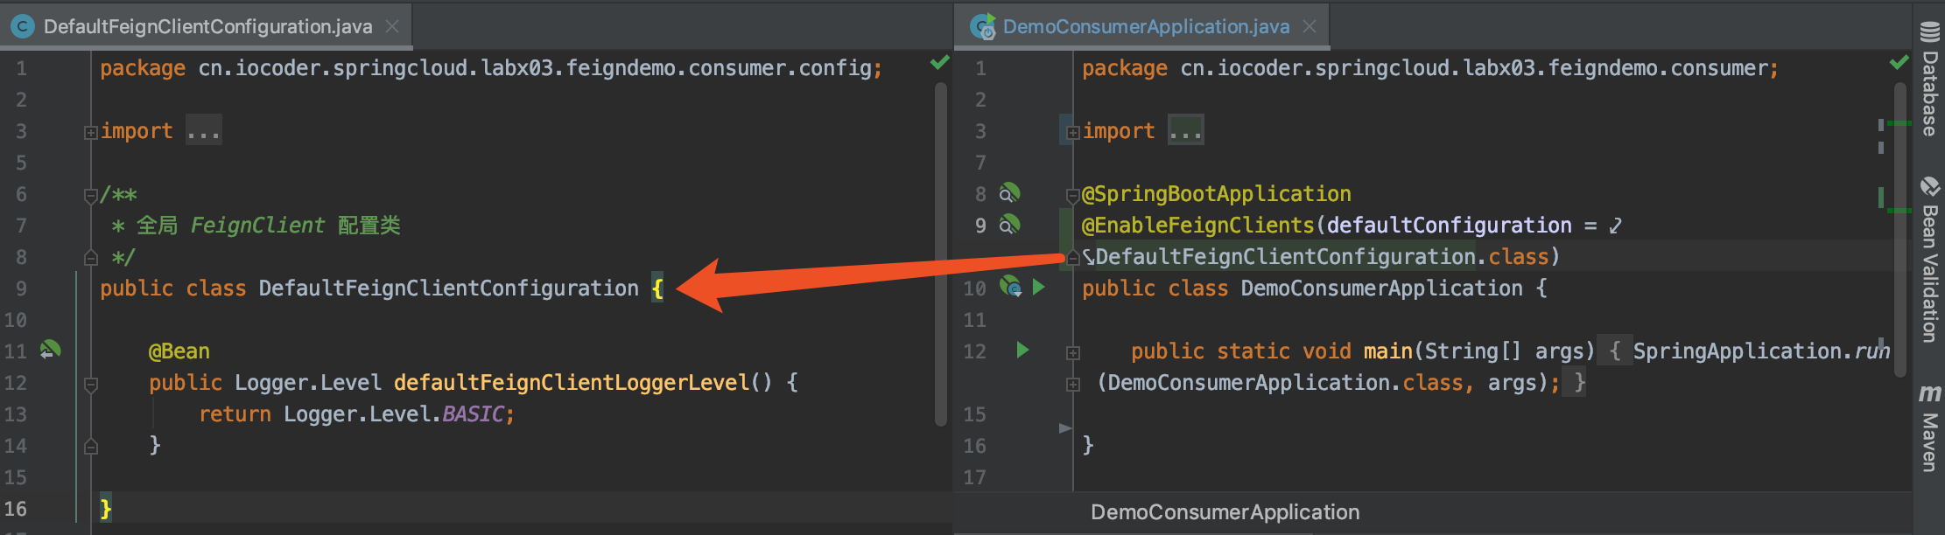This screenshot has height=535, width=1945.
Task: Close the DemoConsumerApplication.java tab
Action: coord(1310,26)
